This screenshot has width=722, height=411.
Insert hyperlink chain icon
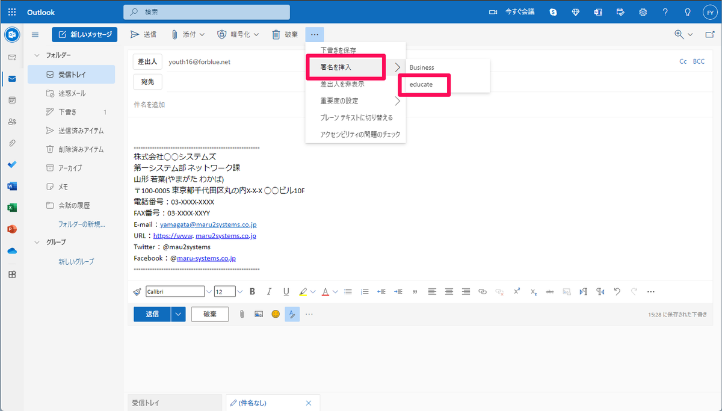[483, 292]
